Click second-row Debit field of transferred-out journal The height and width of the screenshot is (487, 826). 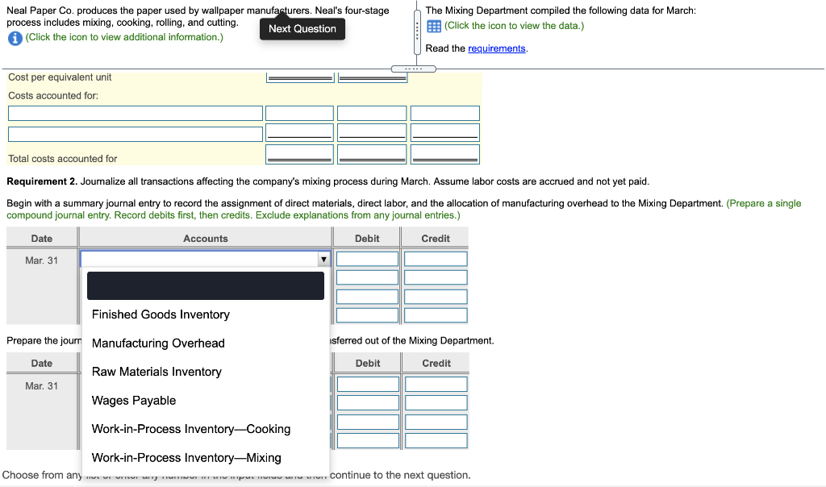[368, 403]
